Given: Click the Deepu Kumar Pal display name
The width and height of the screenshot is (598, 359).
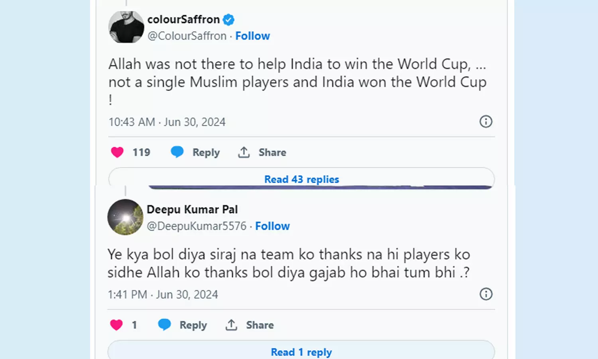Looking at the screenshot, I should (192, 209).
